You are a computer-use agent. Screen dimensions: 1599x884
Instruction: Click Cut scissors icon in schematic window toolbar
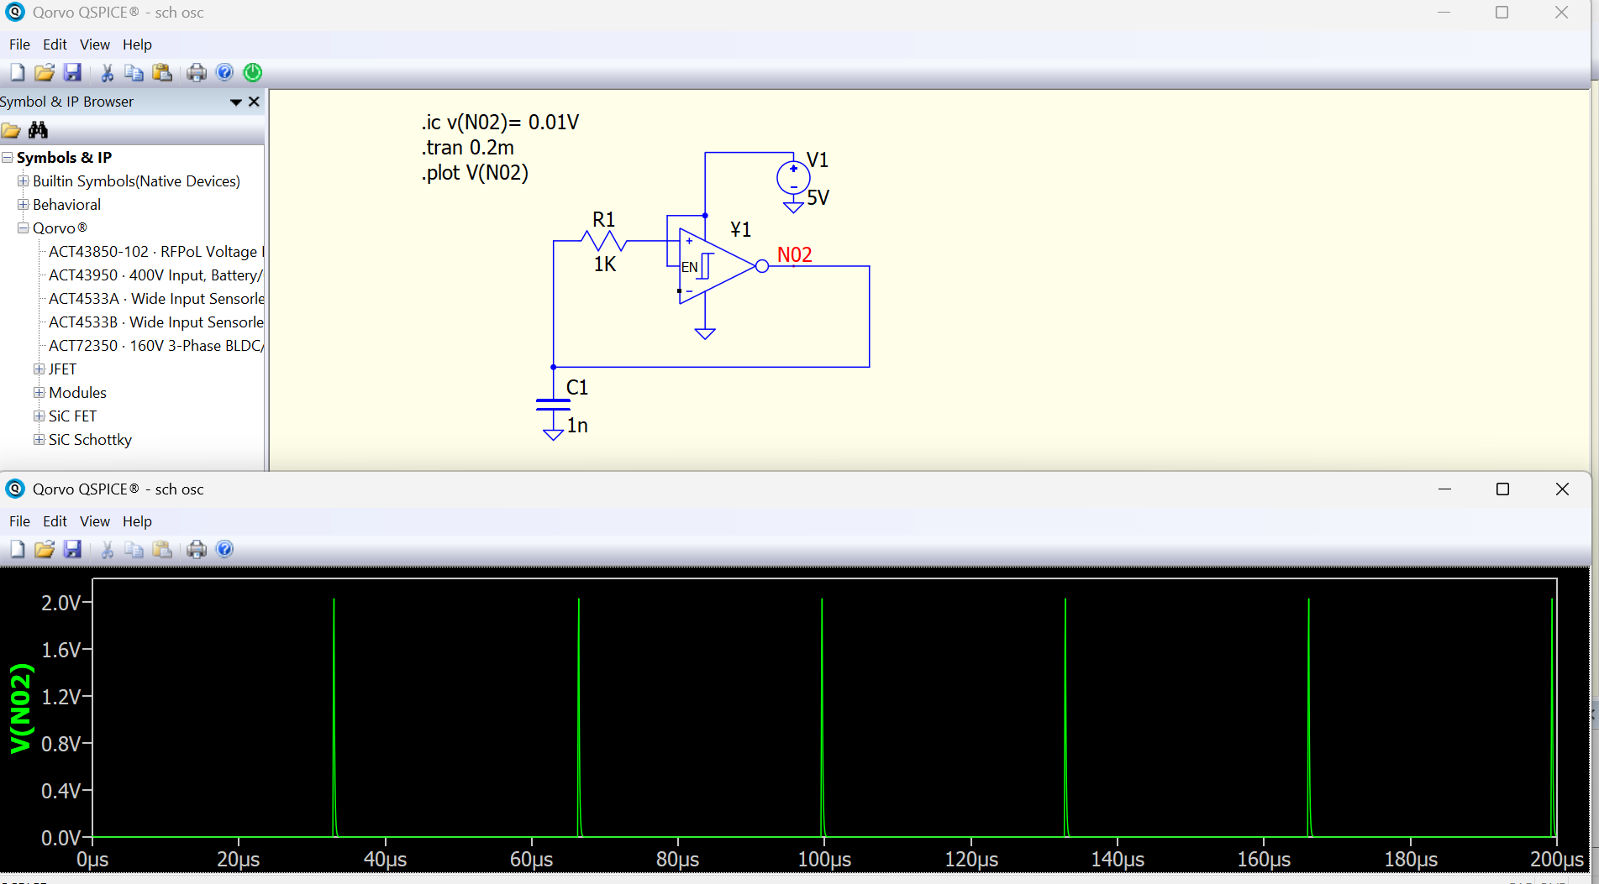[x=107, y=73]
